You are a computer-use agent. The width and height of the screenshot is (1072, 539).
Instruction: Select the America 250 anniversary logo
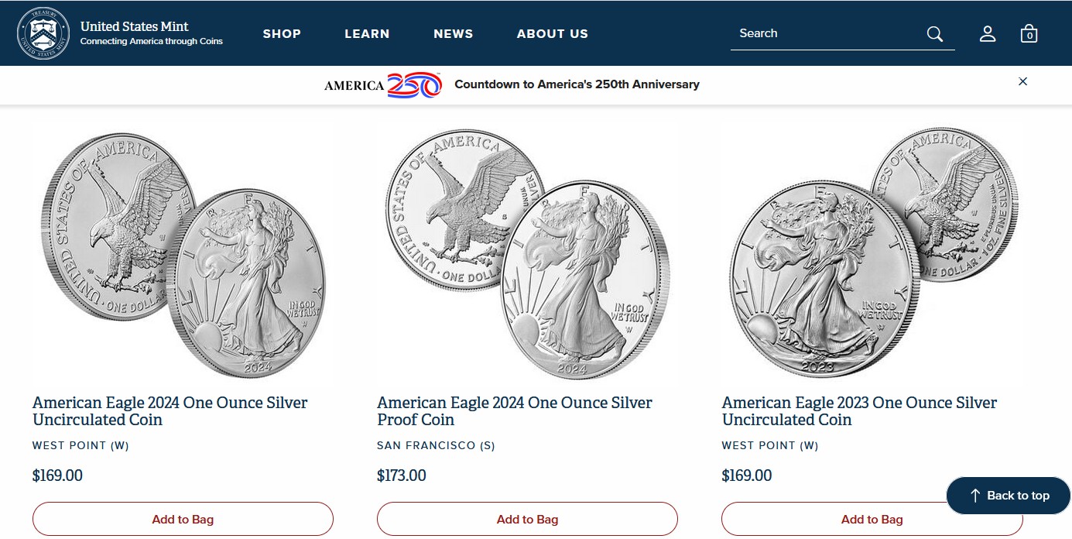point(383,85)
